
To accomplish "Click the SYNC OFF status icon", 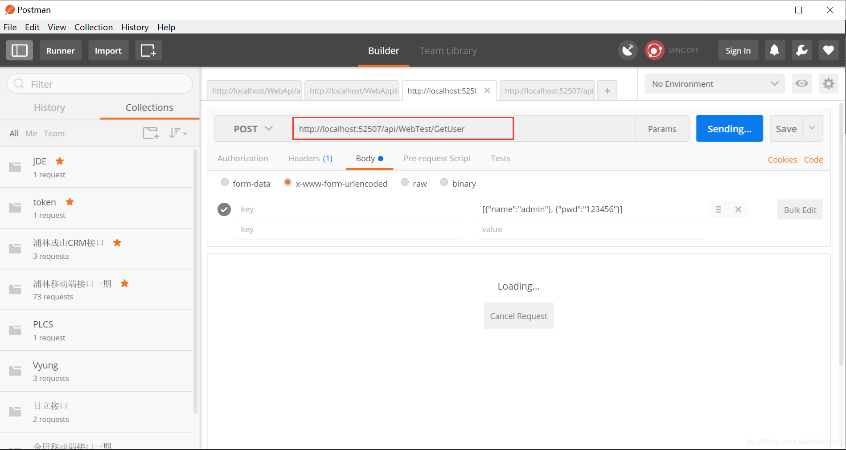I will tap(654, 50).
